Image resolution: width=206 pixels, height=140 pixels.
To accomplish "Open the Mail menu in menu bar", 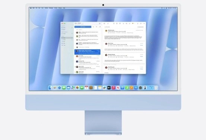I will [34, 8].
